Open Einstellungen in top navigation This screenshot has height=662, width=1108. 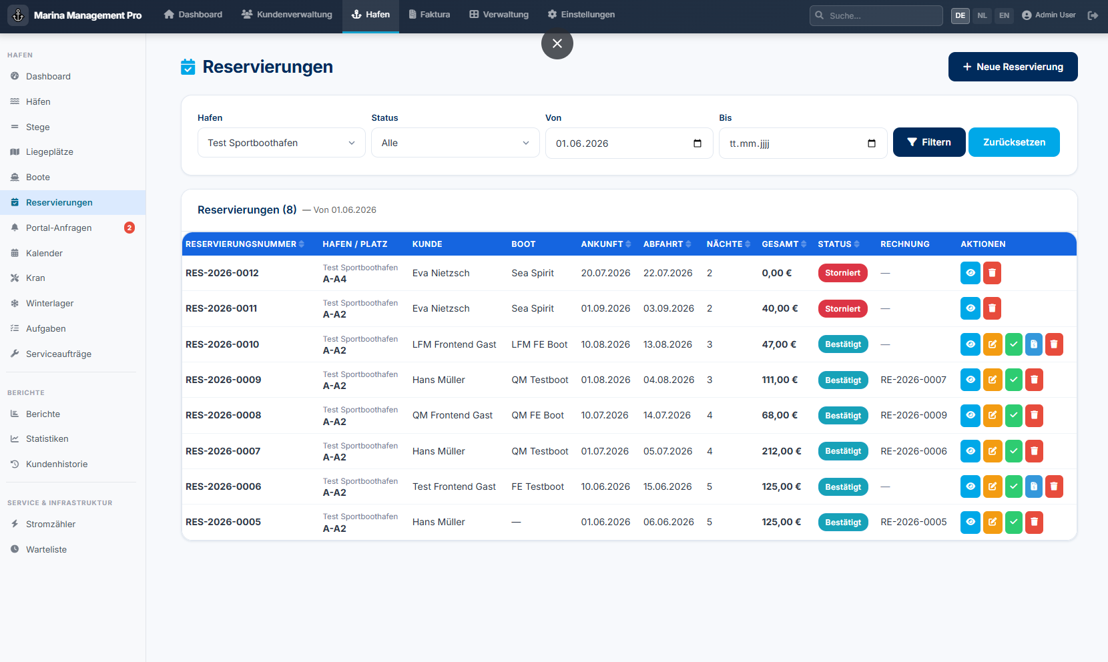point(581,15)
